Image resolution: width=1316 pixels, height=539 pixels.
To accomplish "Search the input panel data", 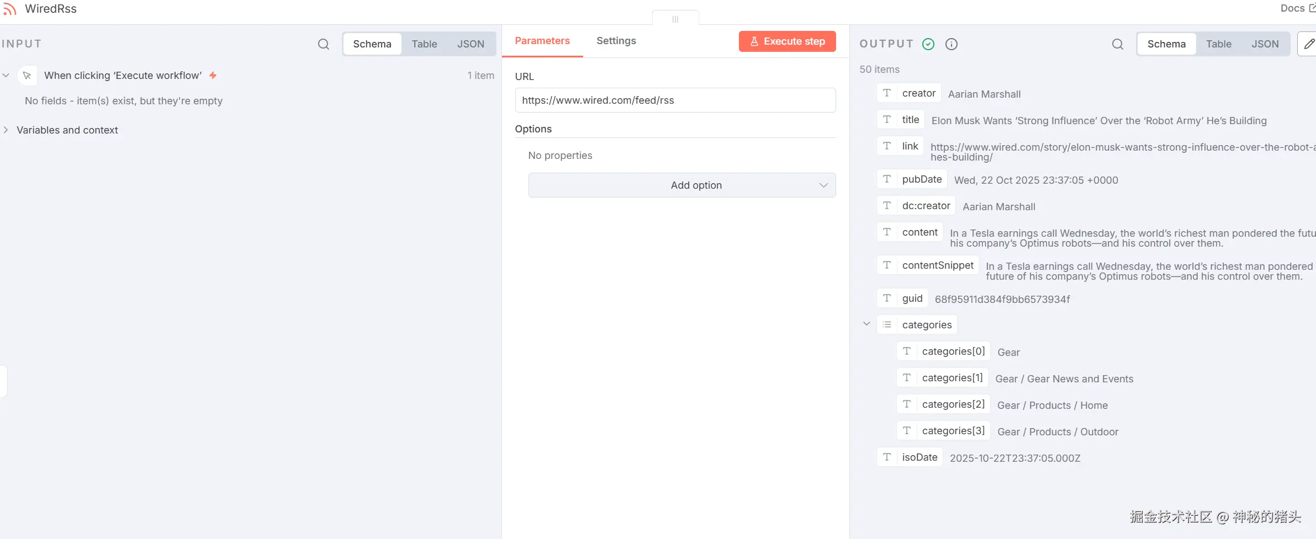I will pos(324,44).
